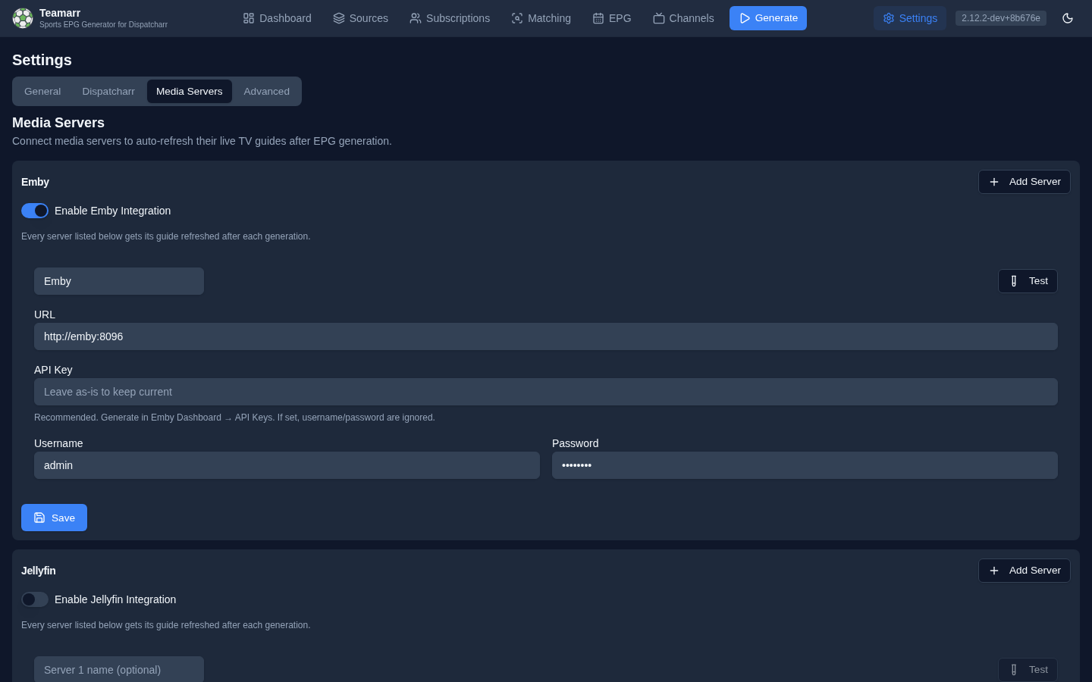
Task: Focus the Emby API Key field
Action: (546, 392)
